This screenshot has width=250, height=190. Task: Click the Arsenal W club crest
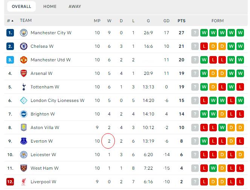tap(23, 73)
